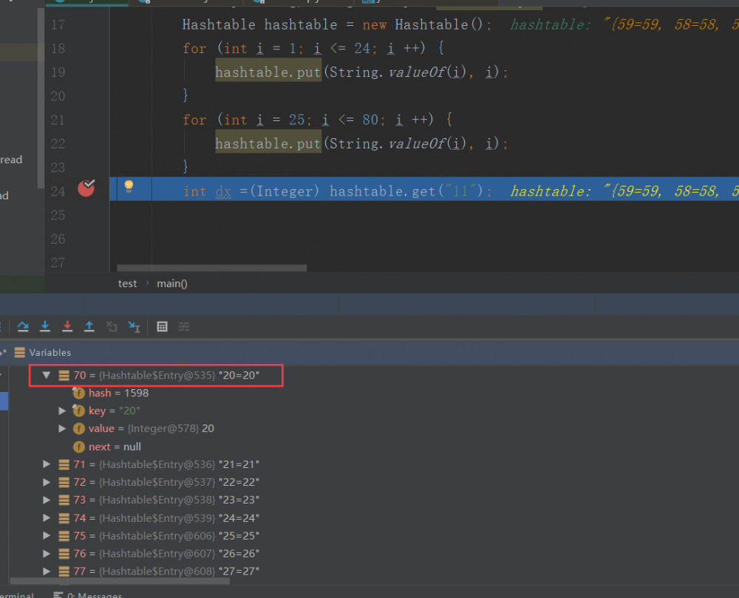Click line number 26 in the gutter
The width and height of the screenshot is (739, 598).
[x=58, y=239]
